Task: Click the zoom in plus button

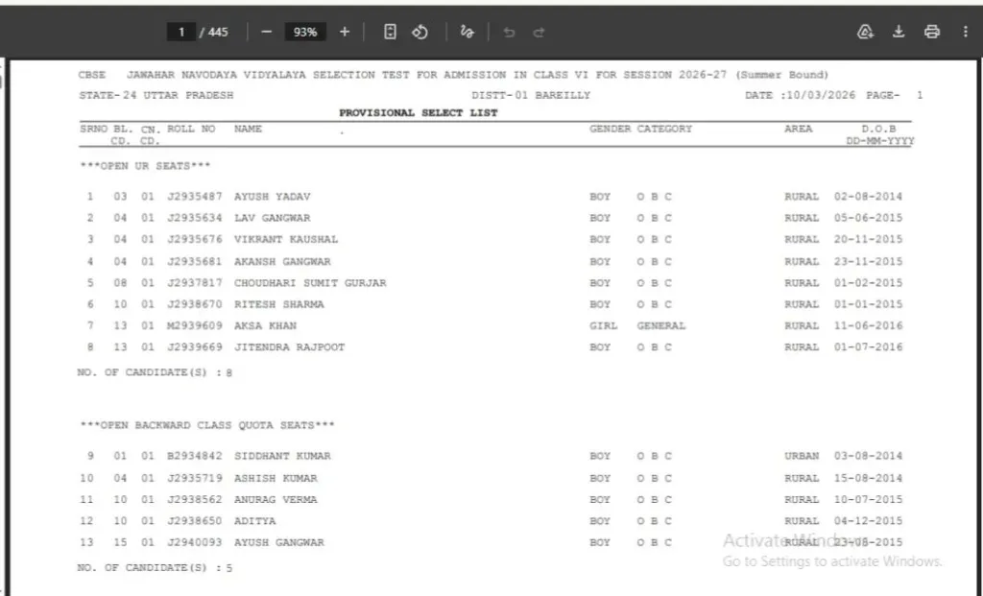Action: click(345, 32)
